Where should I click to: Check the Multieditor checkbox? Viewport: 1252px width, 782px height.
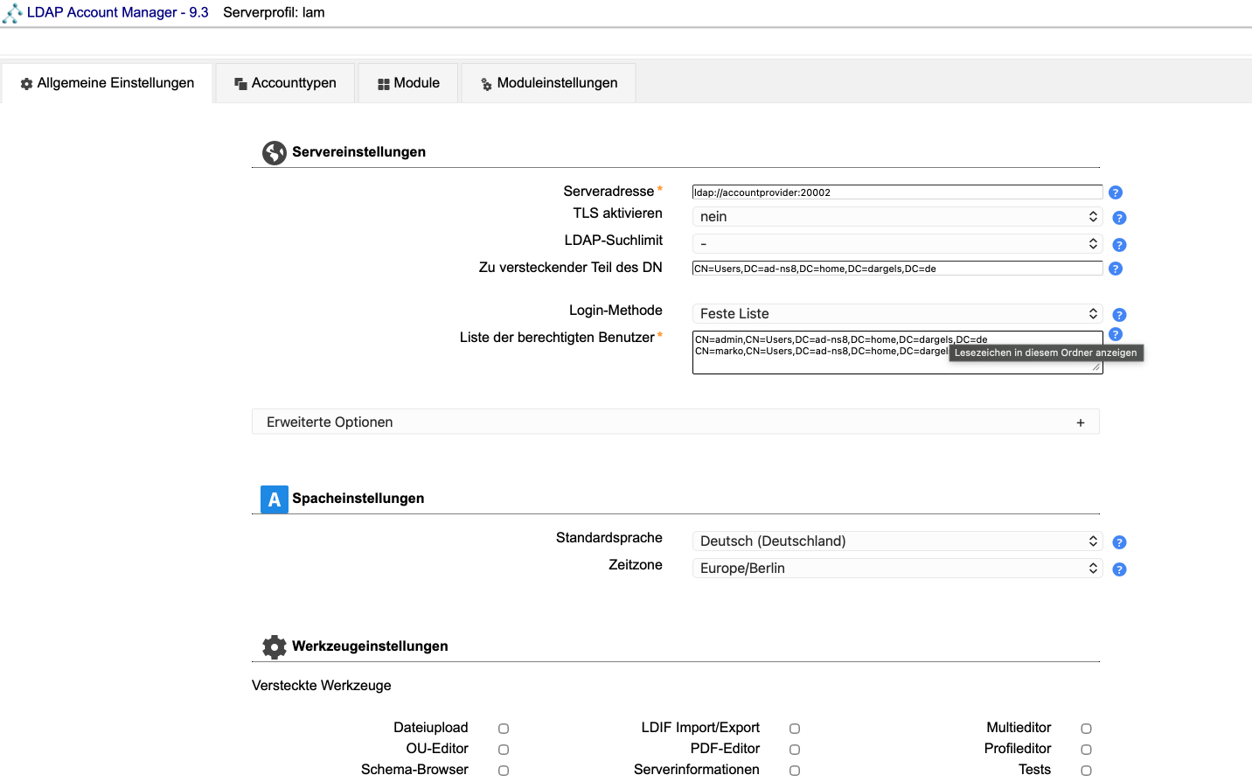1086,729
